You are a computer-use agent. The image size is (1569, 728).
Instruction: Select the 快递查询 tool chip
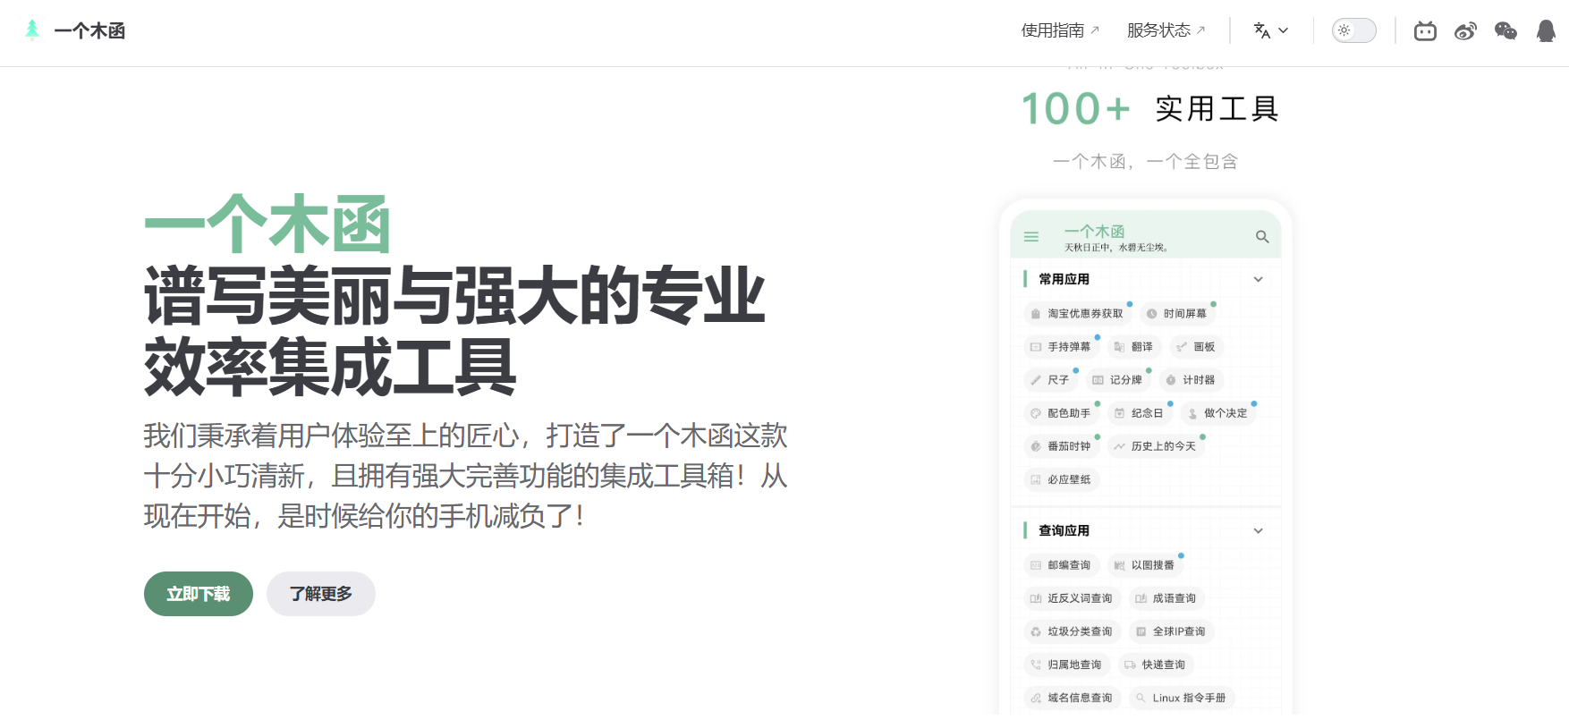1156,665
